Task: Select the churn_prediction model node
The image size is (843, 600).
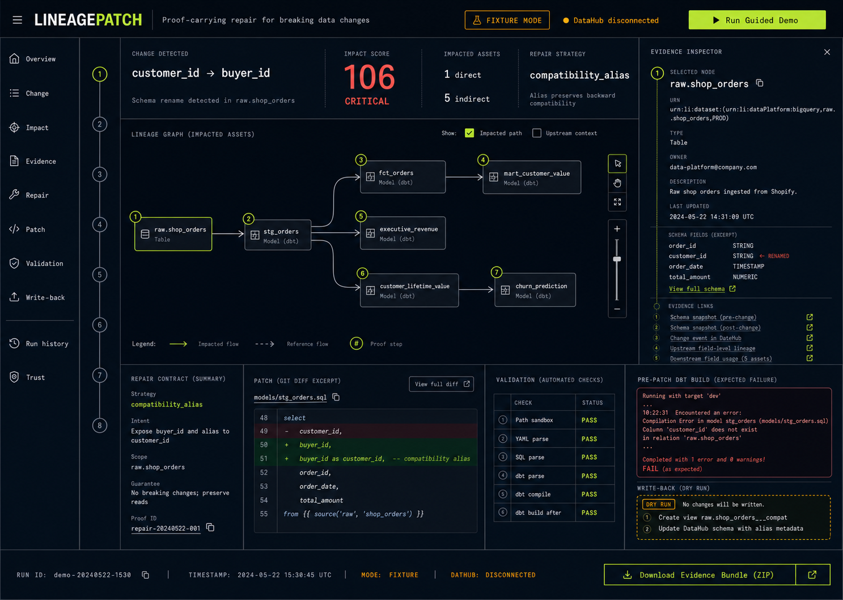Action: click(x=535, y=290)
